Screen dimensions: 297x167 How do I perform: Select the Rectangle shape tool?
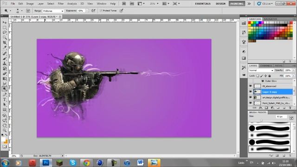coord(5,109)
